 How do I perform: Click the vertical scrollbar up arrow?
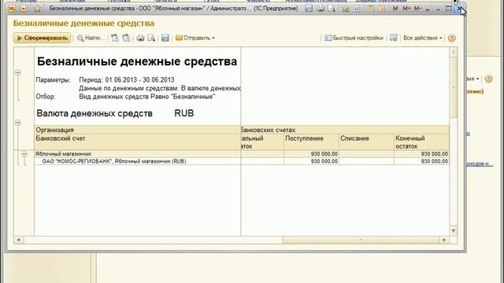click(x=454, y=52)
